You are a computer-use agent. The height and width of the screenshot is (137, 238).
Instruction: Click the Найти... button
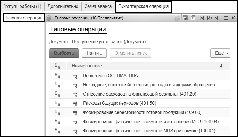94,53
